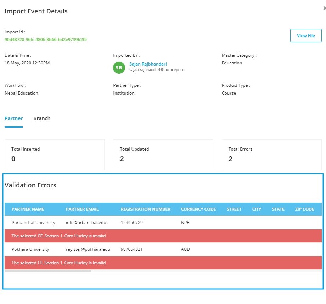
Task: Click the Partner Email column header
Action: (82, 209)
